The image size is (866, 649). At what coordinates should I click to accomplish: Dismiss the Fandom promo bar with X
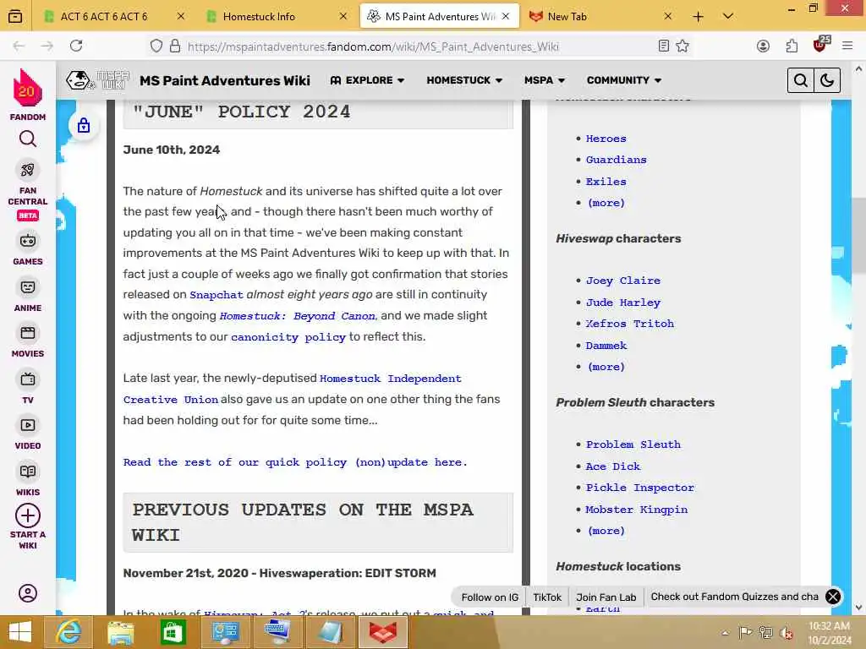coord(832,597)
